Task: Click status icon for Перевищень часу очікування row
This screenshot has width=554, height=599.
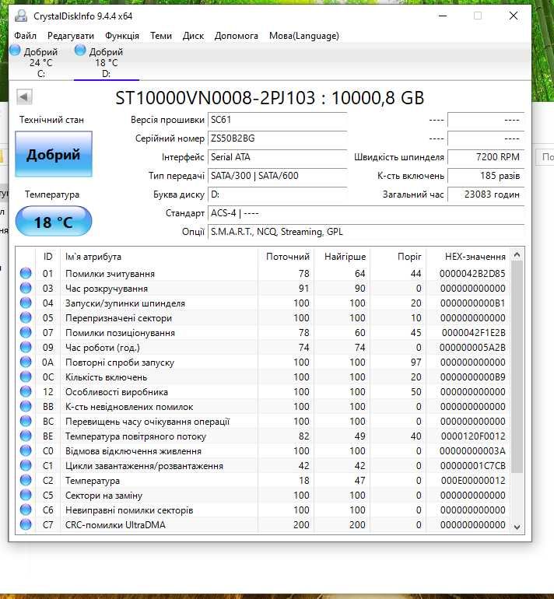Action: (x=26, y=421)
